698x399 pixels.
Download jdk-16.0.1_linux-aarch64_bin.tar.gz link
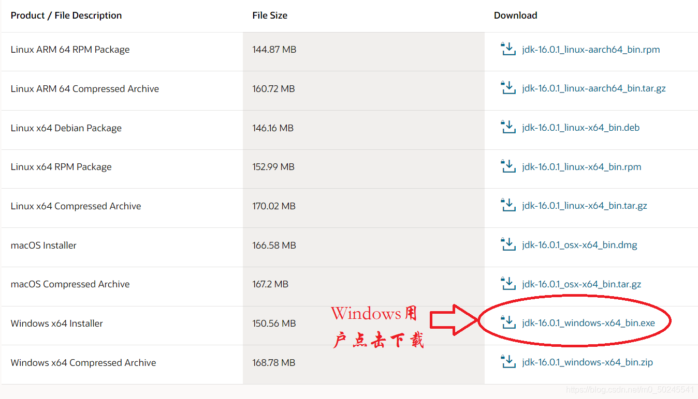coord(594,88)
